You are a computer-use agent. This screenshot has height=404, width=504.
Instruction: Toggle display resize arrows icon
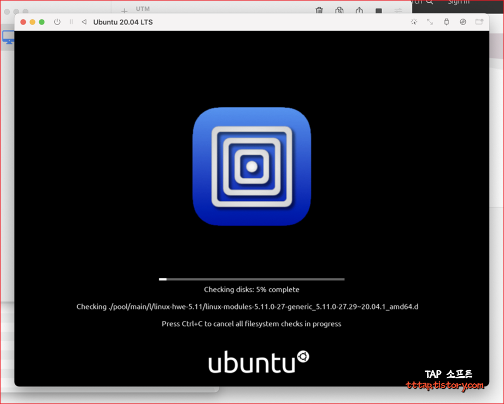point(430,22)
